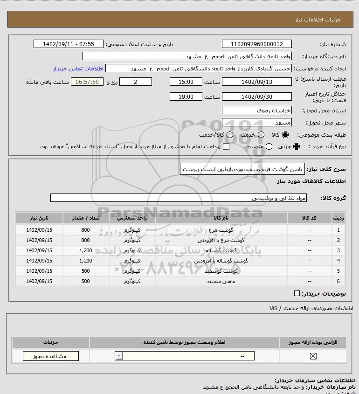Click the مشاهده مجوز button
This screenshot has height=394, width=359.
click(51, 356)
